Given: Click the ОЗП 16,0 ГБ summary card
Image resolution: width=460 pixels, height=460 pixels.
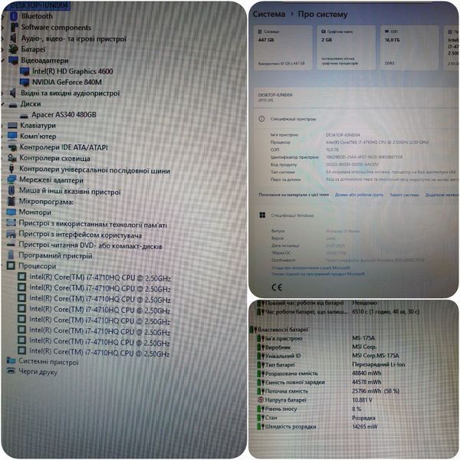Looking at the screenshot, I should pyautogui.click(x=409, y=48).
